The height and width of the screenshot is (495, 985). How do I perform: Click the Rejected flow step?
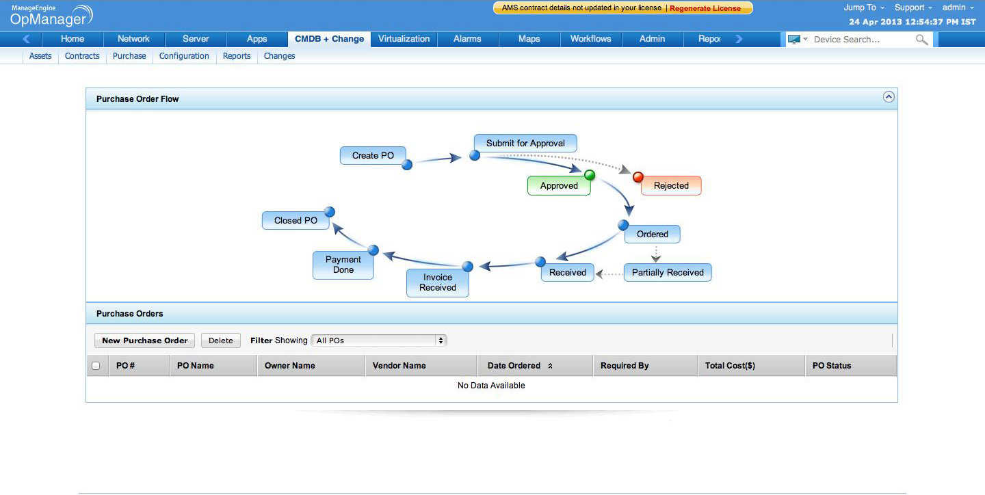point(671,185)
